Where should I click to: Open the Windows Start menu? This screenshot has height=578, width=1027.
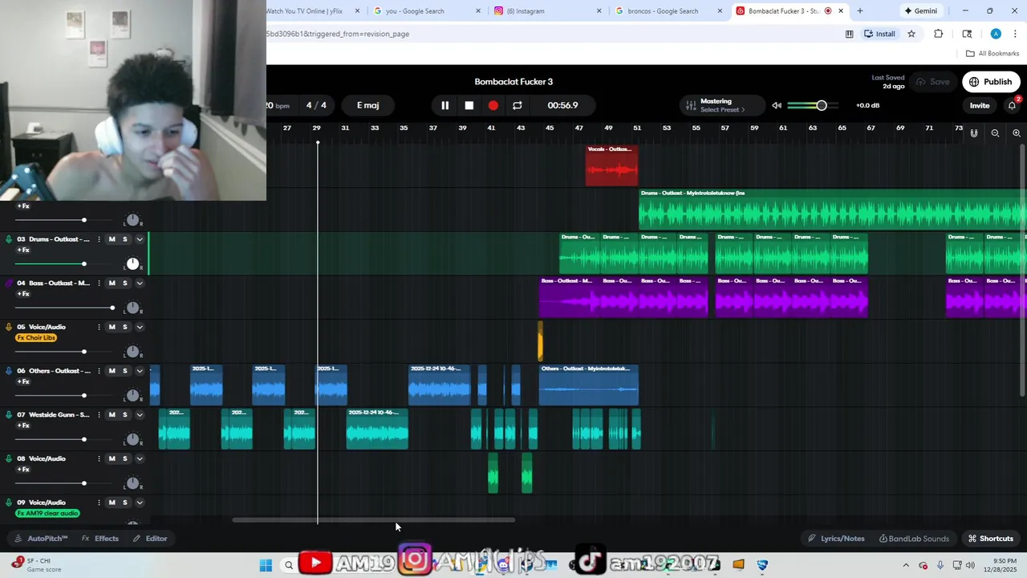(266, 565)
